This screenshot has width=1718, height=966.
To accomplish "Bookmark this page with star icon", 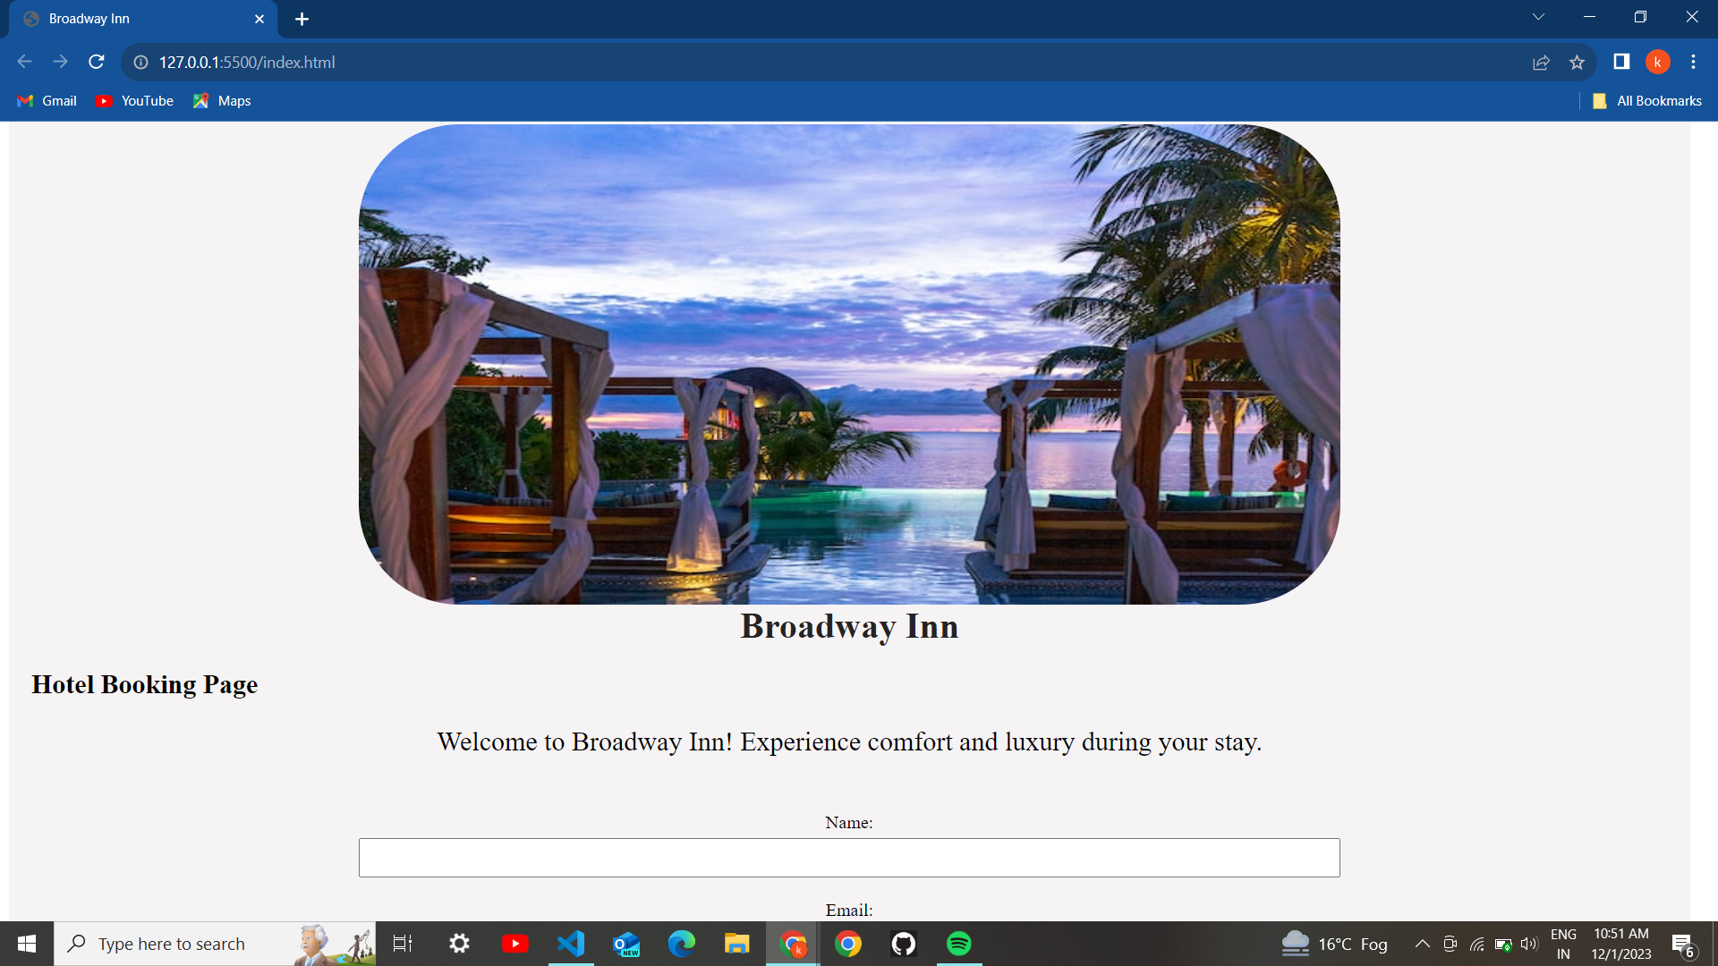I will [1577, 62].
